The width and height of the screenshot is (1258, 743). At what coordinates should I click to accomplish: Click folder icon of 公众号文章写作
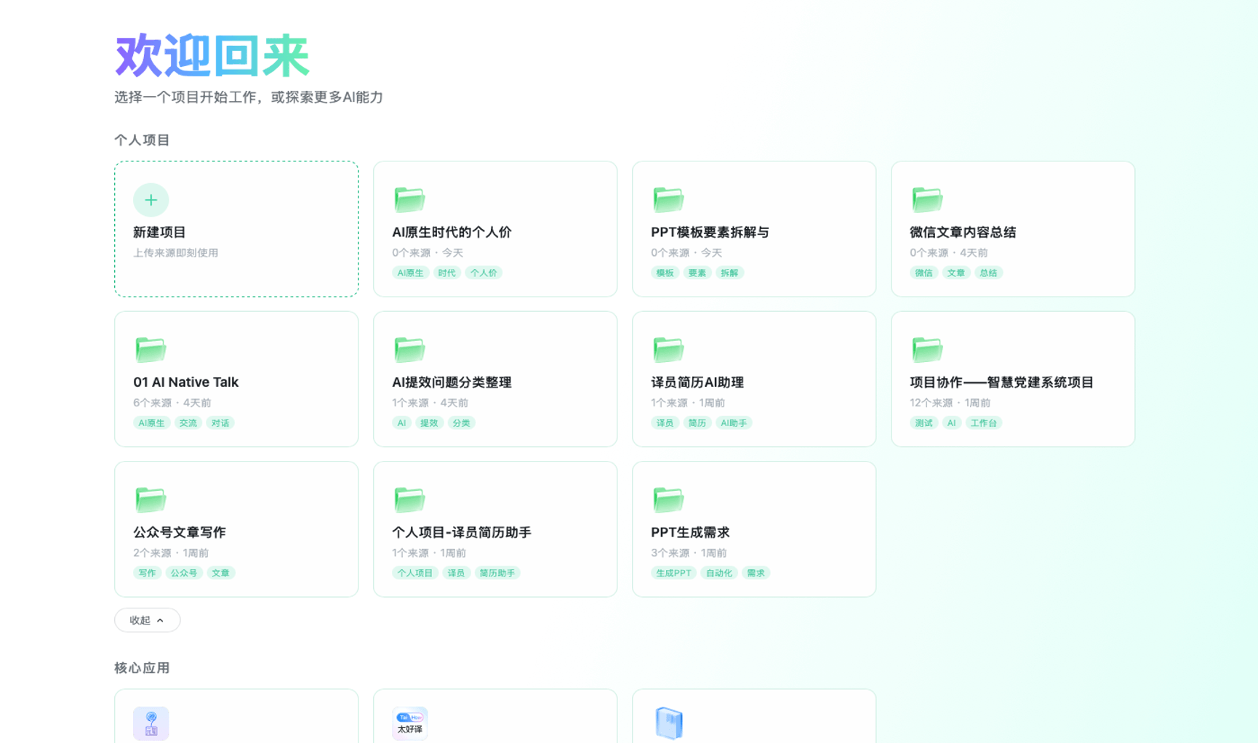[151, 500]
